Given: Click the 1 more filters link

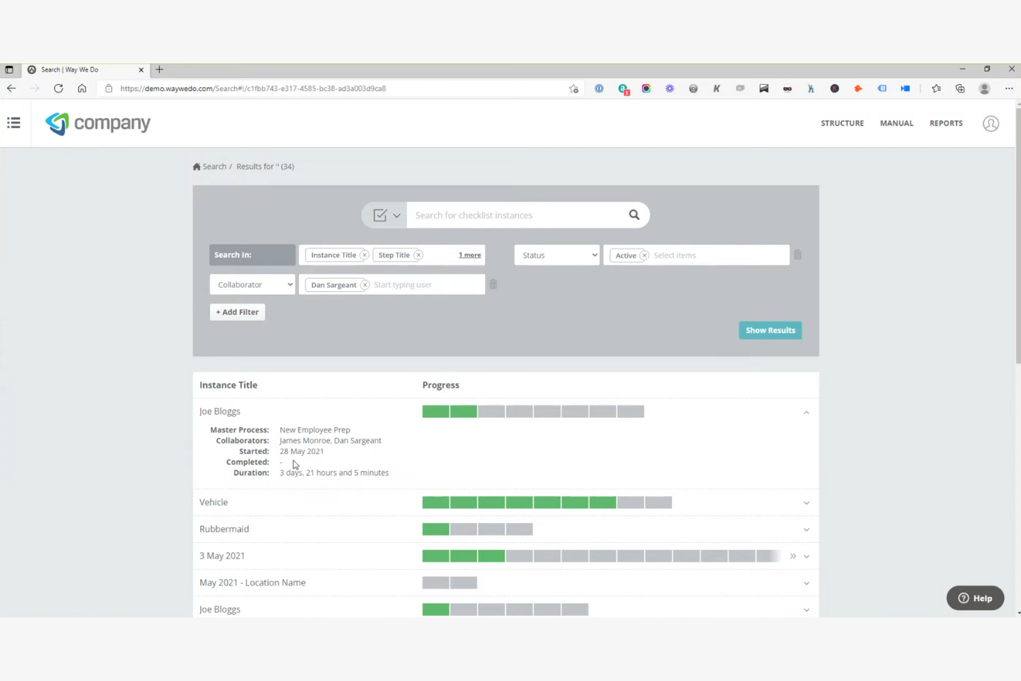Looking at the screenshot, I should coord(469,255).
